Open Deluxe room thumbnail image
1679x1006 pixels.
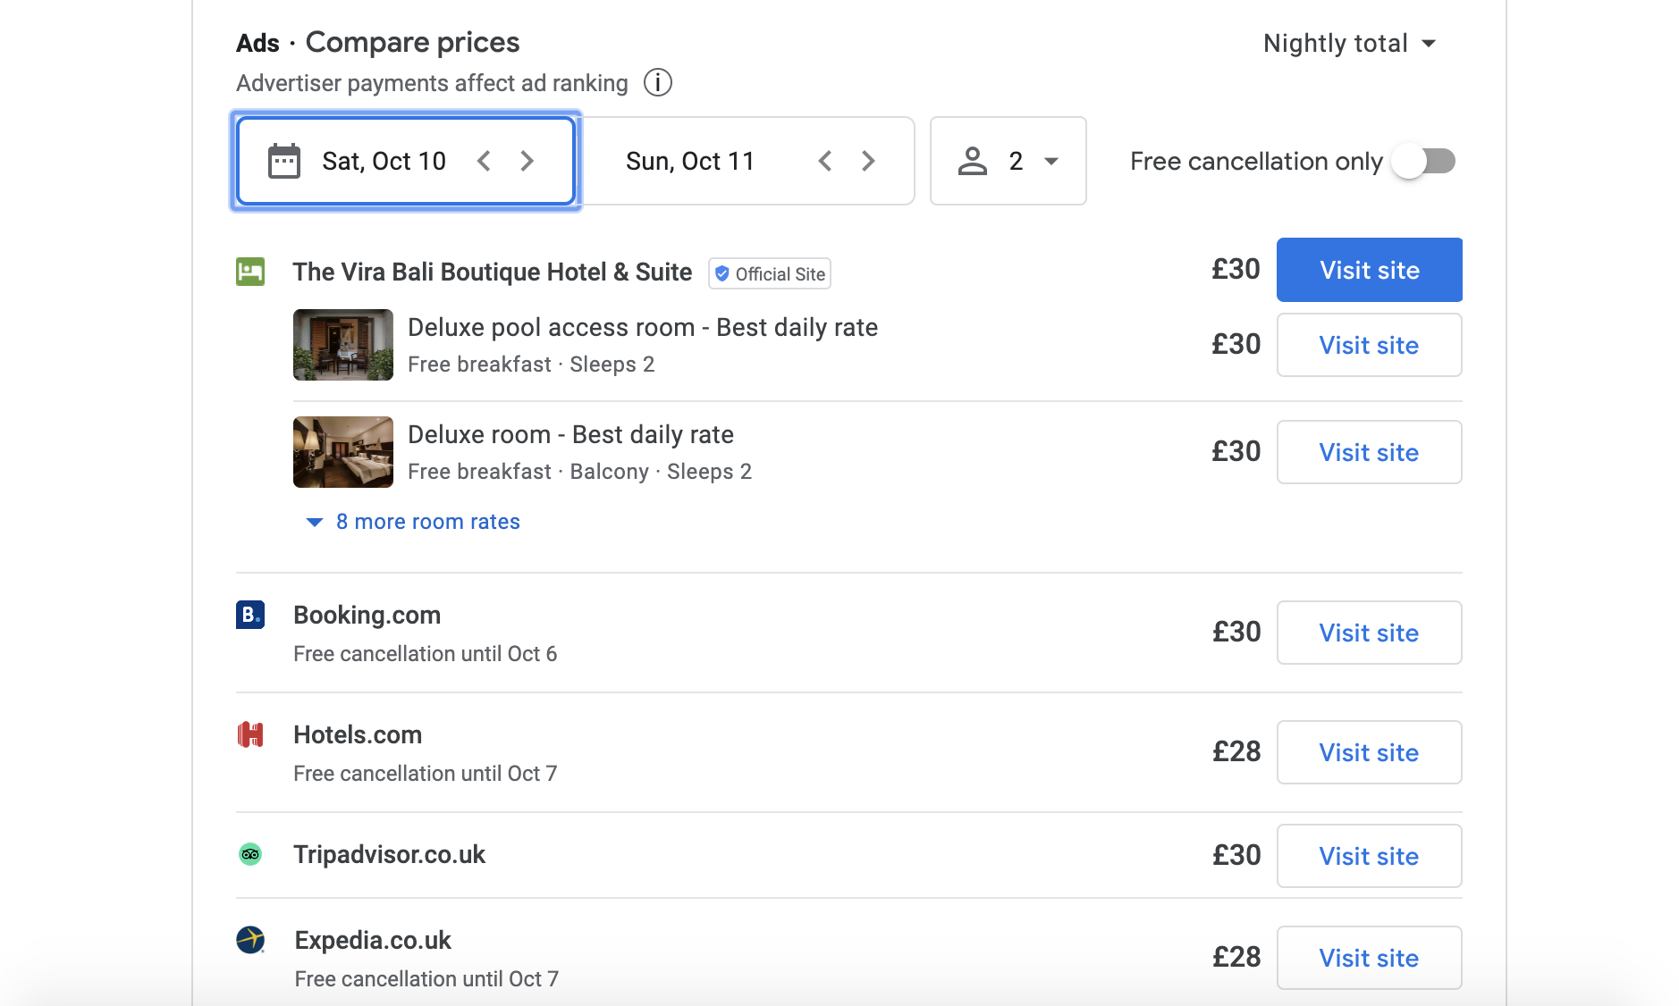(x=343, y=452)
